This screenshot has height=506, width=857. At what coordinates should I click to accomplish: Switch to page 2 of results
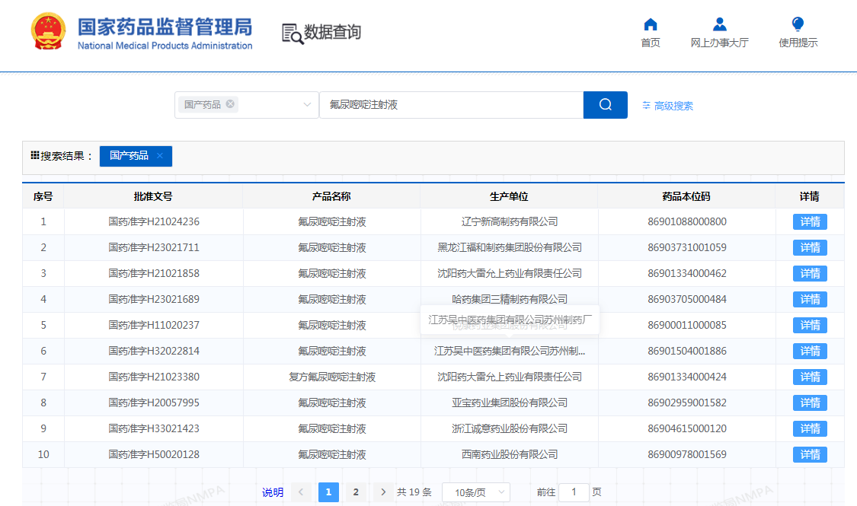pyautogui.click(x=355, y=492)
